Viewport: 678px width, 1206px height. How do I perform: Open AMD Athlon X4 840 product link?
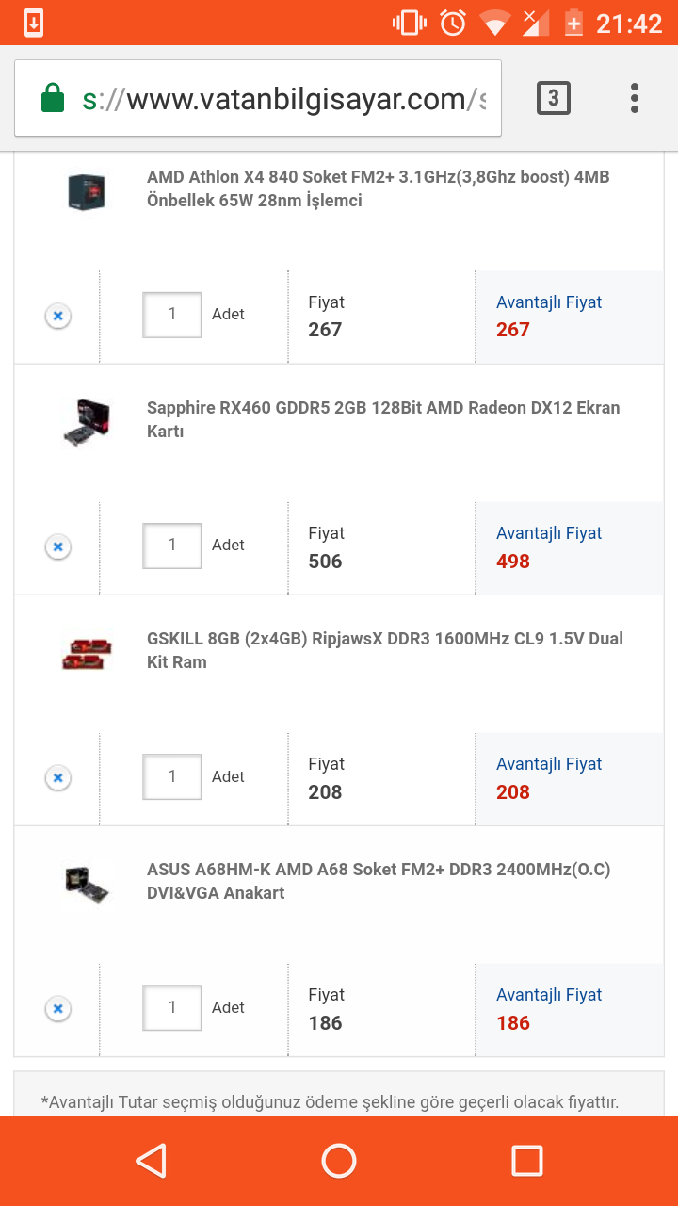(379, 188)
